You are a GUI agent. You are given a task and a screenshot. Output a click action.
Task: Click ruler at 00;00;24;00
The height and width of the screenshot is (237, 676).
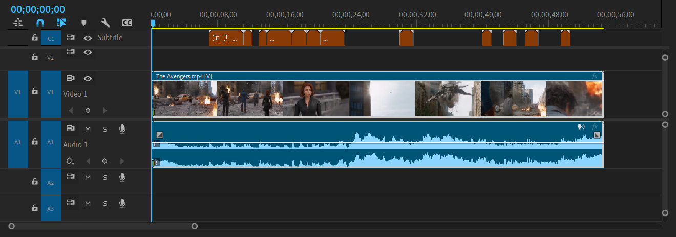pos(351,14)
